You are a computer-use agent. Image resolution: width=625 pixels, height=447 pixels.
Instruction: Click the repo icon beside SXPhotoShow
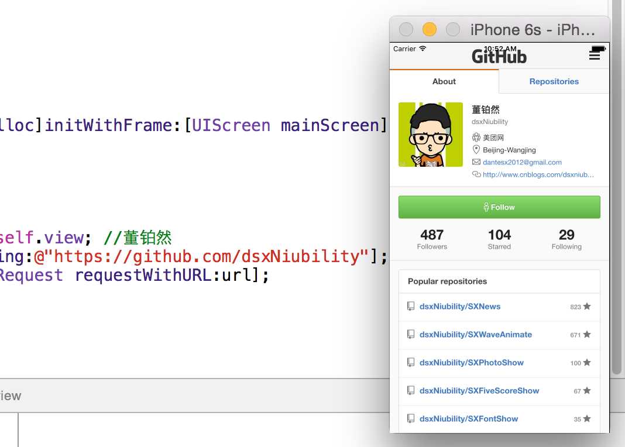[x=411, y=363]
